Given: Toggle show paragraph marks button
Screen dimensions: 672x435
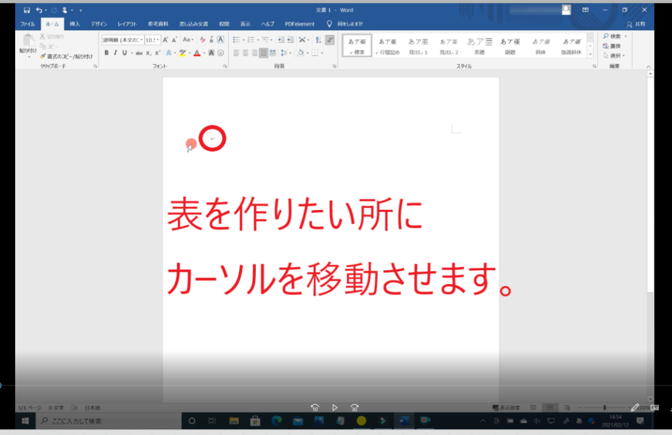Looking at the screenshot, I should (x=329, y=40).
